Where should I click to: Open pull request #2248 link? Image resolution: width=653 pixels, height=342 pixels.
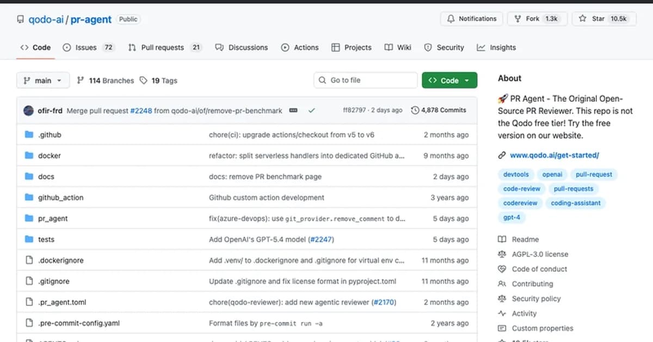point(141,110)
